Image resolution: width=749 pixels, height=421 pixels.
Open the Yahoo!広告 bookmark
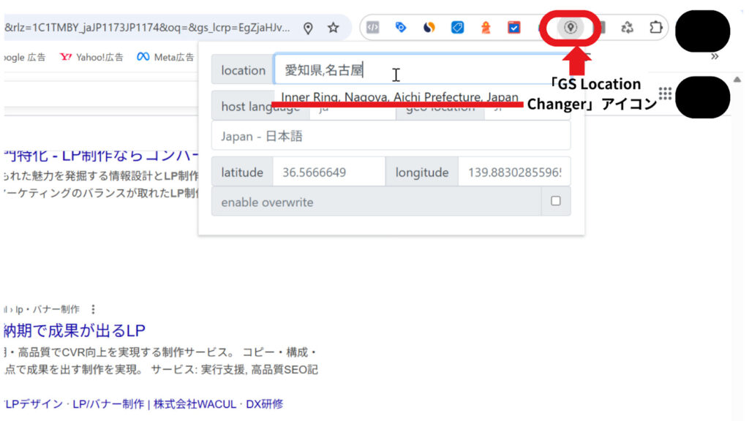(91, 57)
